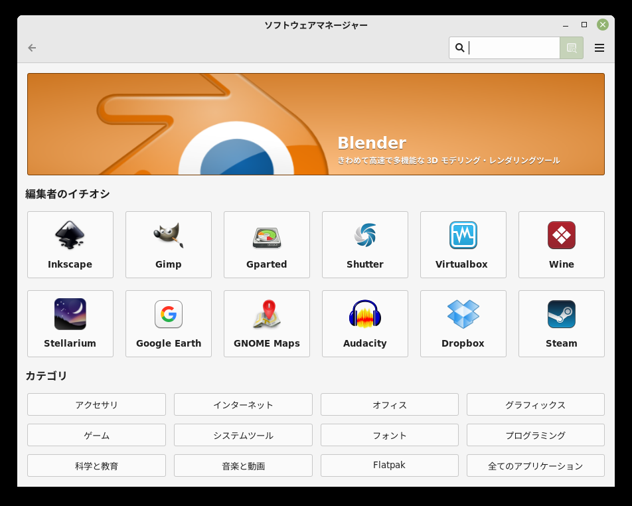Open the プログラミング category

pos(536,435)
